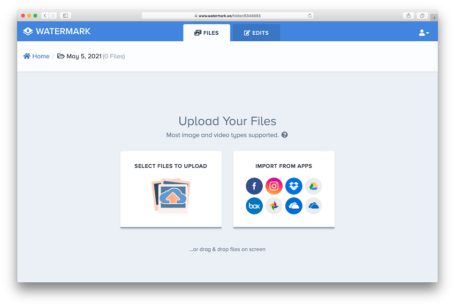Image resolution: width=455 pixels, height=307 pixels.
Task: Open the help question mark icon
Action: point(285,135)
